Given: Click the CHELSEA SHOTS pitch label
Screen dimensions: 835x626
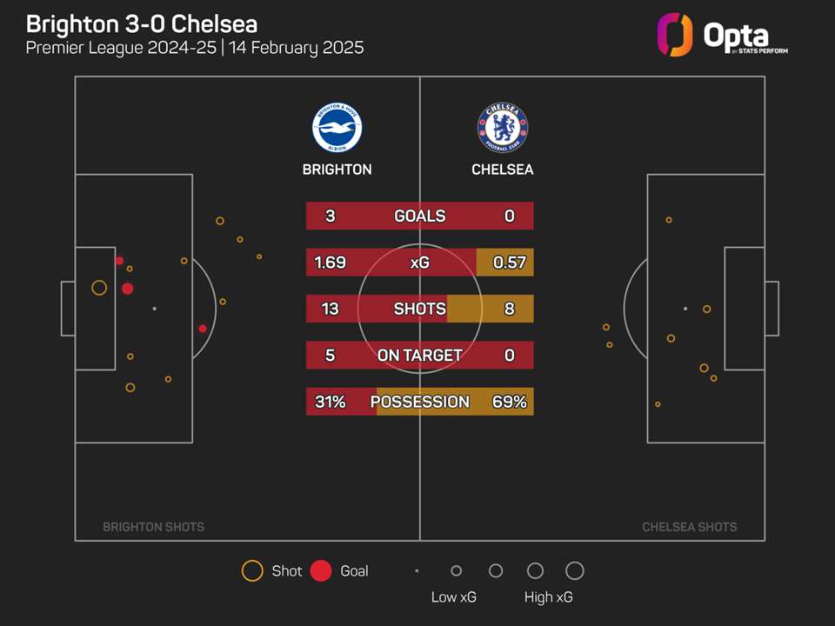Looking at the screenshot, I should pyautogui.click(x=689, y=527).
